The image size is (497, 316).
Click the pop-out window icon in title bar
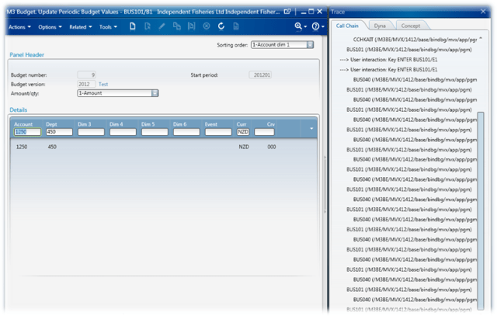point(288,12)
